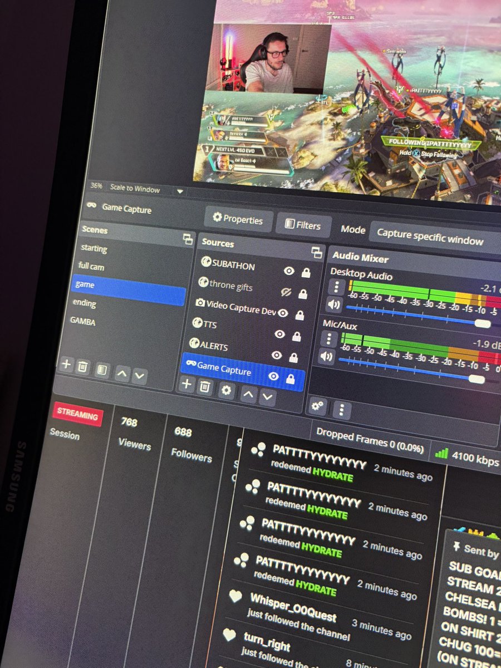Open the Mode capture specific window dropdown
The image size is (501, 668).
[x=436, y=237]
